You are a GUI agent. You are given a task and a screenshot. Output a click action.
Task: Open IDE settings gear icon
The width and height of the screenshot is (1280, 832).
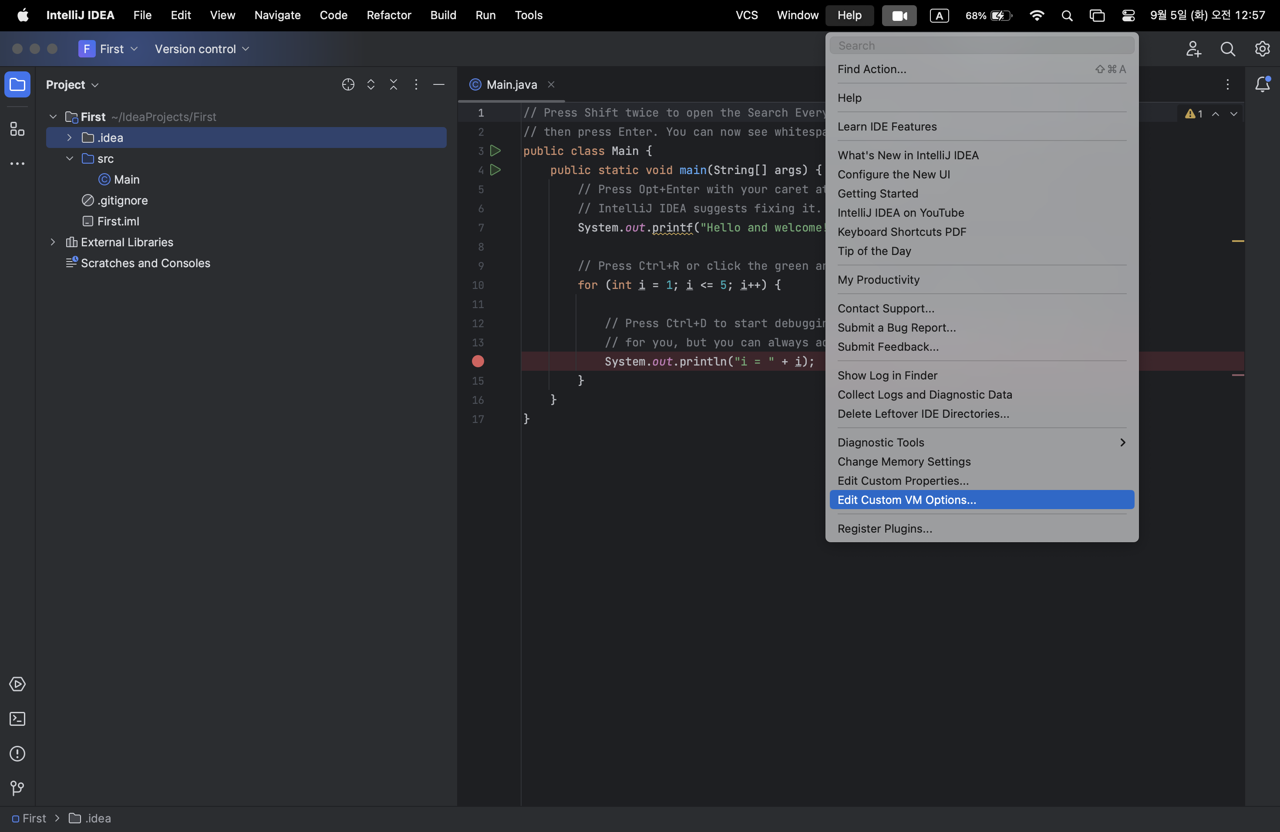tap(1262, 49)
